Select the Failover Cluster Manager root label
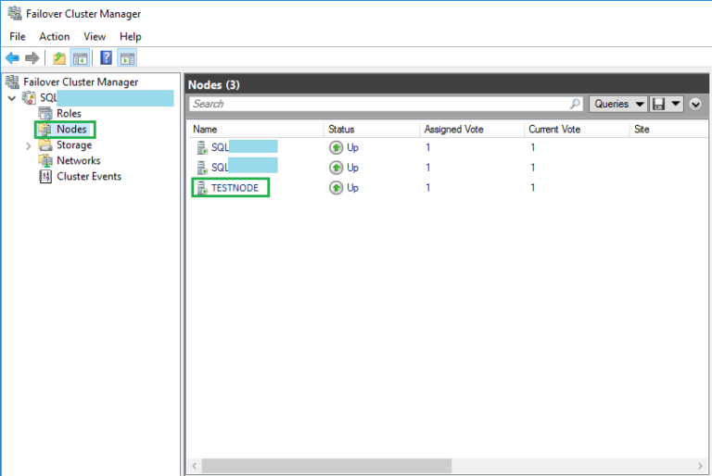The image size is (712, 476). point(81,82)
